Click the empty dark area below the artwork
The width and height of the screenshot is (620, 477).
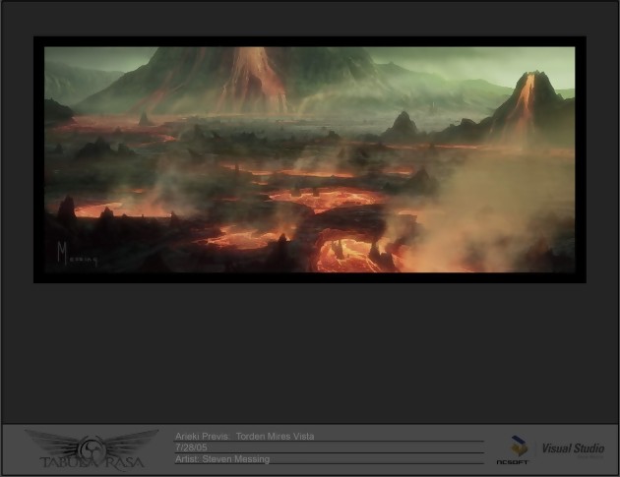[310, 354]
